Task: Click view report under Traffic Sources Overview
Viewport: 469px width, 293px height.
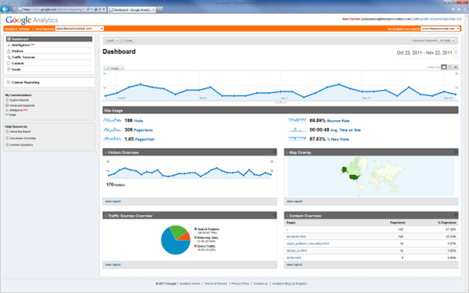Action: (113, 265)
